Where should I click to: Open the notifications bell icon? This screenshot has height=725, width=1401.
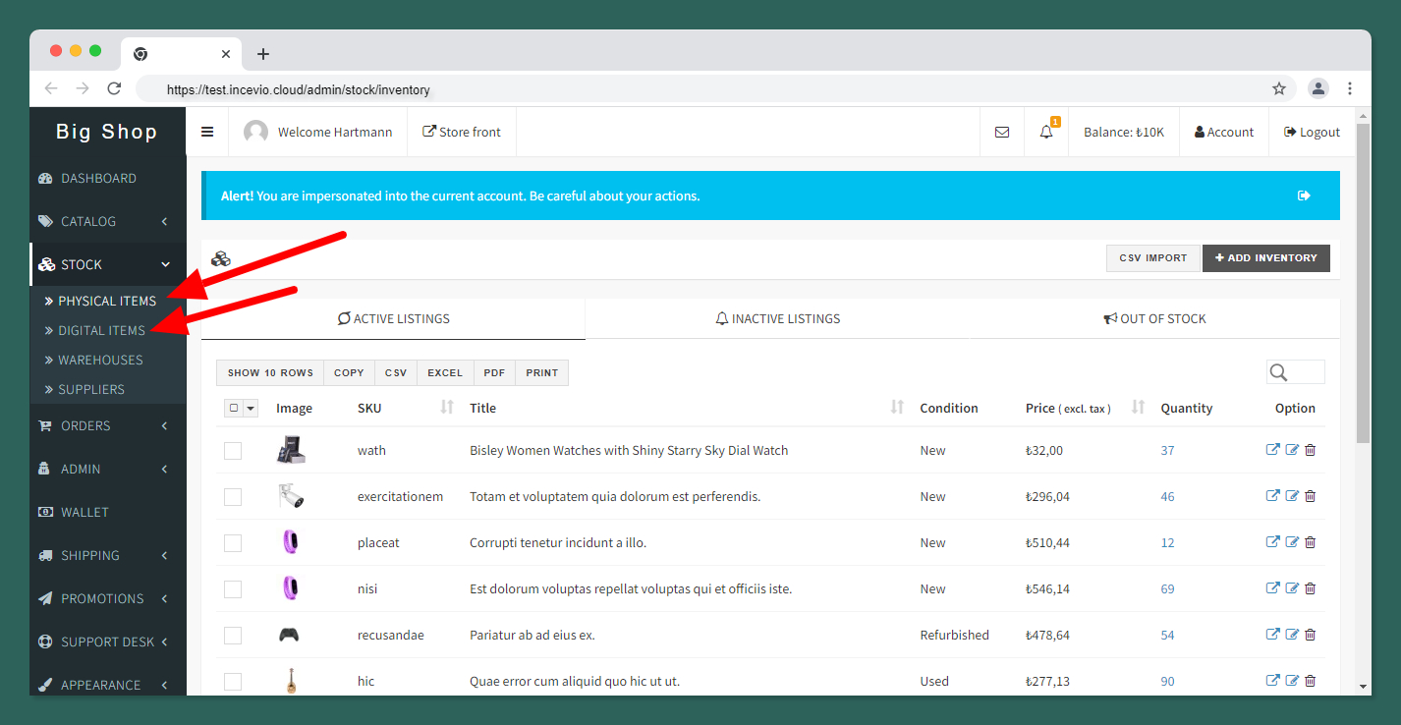(1046, 132)
